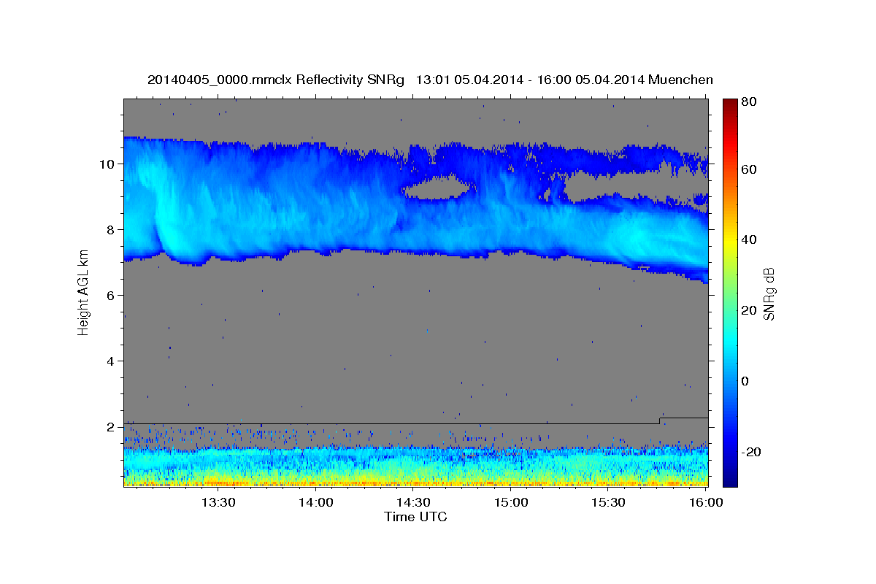This screenshot has width=876, height=584.
Task: Click the 15:00 time tick label
Action: point(511,502)
